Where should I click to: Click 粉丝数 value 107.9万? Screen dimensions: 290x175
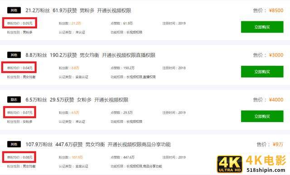point(77,157)
